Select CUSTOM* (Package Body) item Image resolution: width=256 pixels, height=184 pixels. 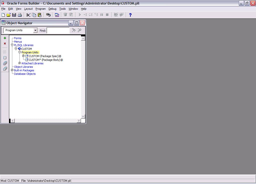(x=46, y=60)
